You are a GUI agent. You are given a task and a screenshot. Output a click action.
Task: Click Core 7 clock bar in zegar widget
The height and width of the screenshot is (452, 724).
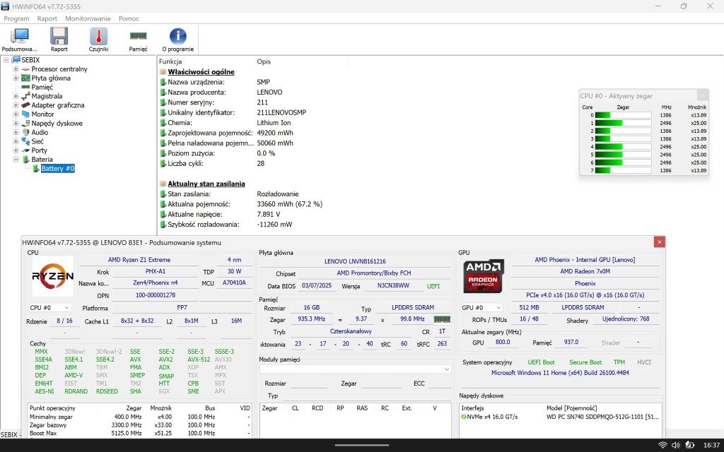623,170
